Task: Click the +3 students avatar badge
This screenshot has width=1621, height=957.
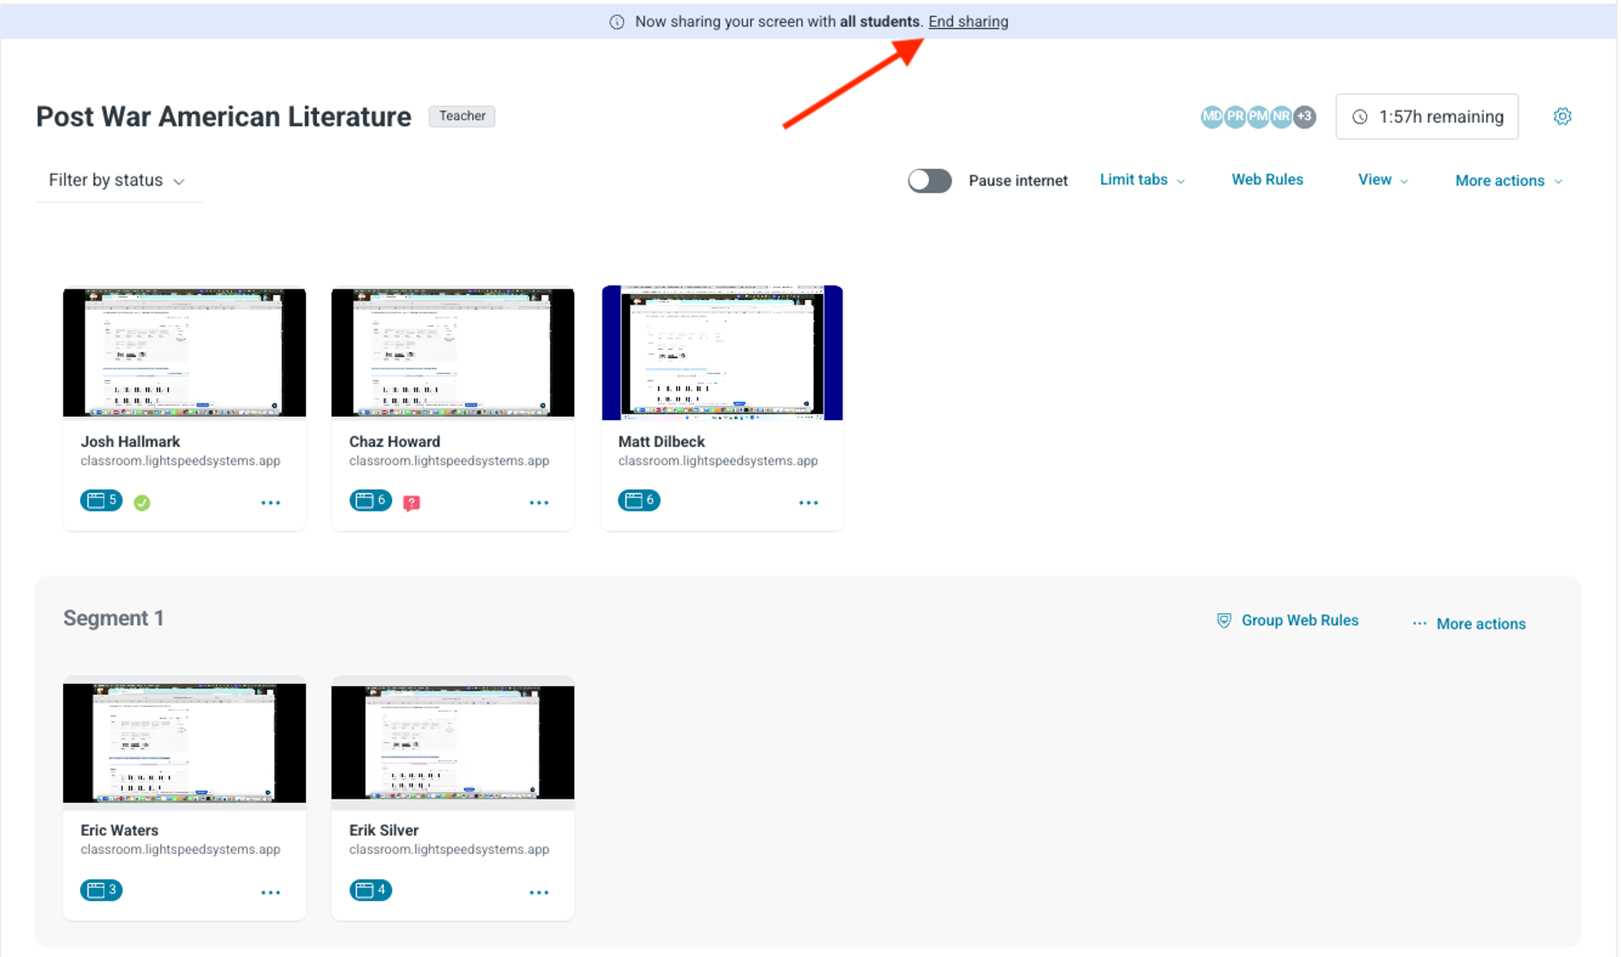Action: [1305, 116]
